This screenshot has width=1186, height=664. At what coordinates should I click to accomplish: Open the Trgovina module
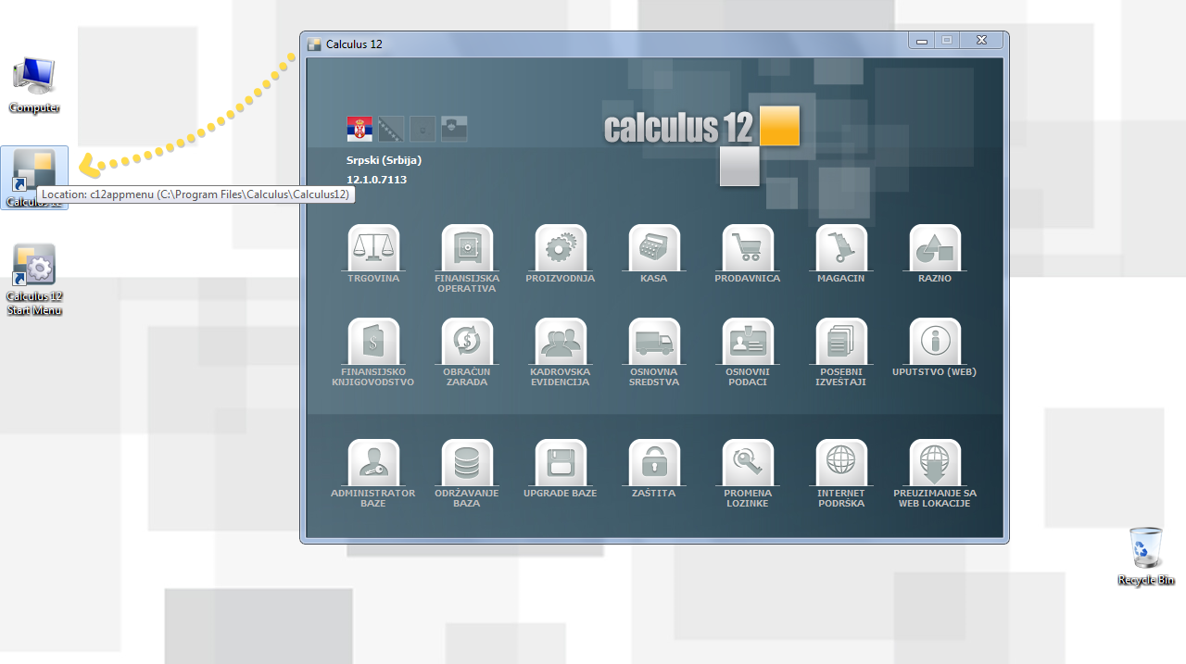[x=373, y=248]
